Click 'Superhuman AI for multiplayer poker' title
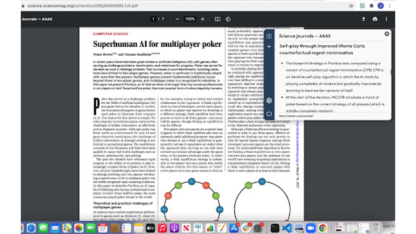This screenshot has width=416, height=234. coord(157,44)
